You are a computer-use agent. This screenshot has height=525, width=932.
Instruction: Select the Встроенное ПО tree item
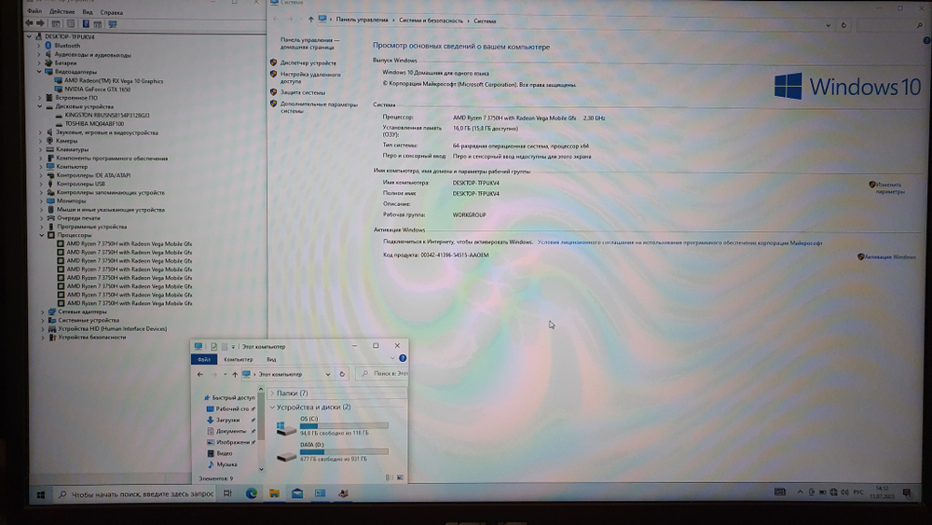tap(76, 98)
